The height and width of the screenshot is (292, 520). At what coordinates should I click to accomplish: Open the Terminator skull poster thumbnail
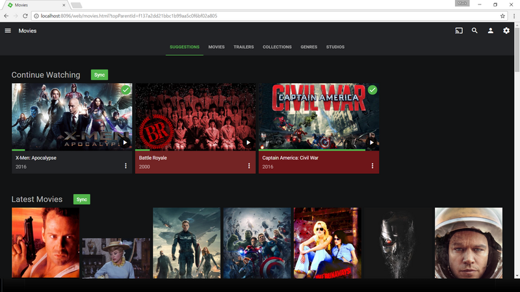pyautogui.click(x=398, y=243)
